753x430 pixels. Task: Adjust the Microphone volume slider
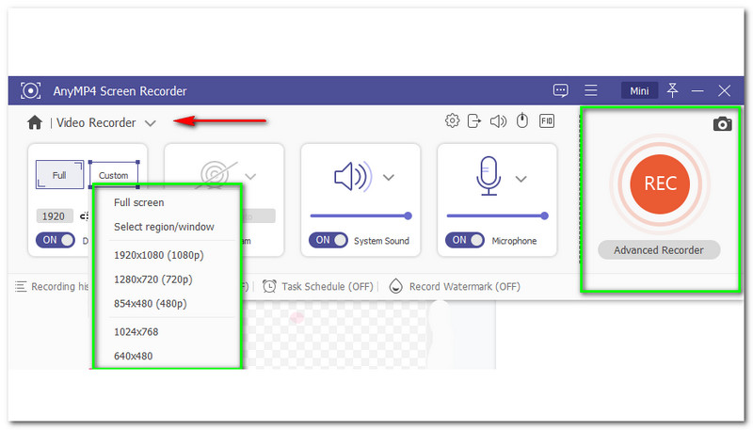497,216
